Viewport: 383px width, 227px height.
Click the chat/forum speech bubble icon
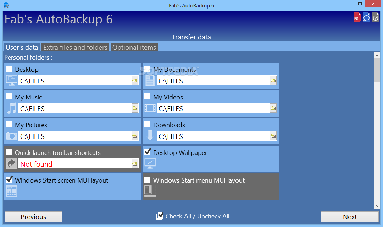(x=366, y=17)
